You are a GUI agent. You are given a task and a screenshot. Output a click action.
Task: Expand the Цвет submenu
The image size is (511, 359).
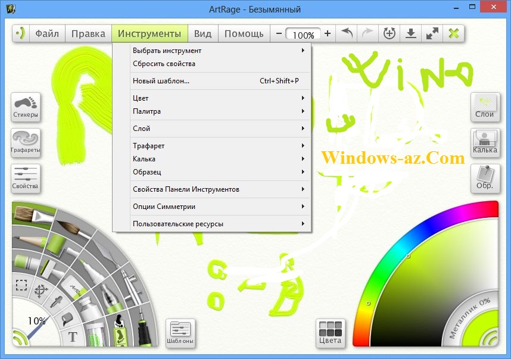click(x=212, y=98)
